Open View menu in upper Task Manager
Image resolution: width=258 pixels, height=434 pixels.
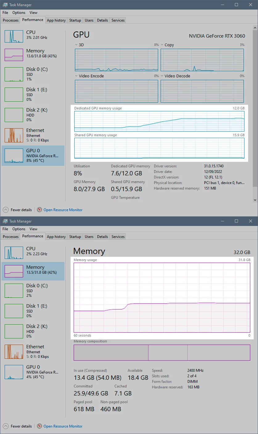tap(34, 13)
